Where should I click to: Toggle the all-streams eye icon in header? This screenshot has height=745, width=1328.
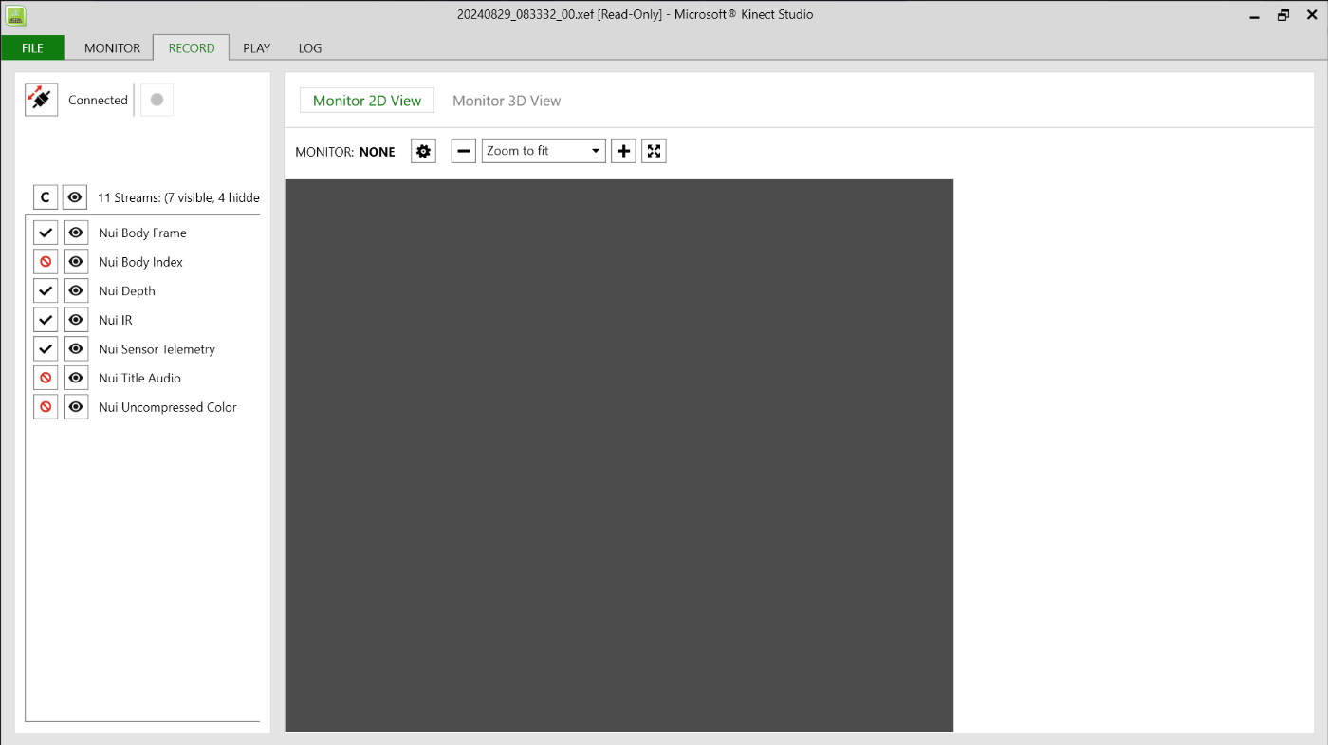tap(75, 197)
